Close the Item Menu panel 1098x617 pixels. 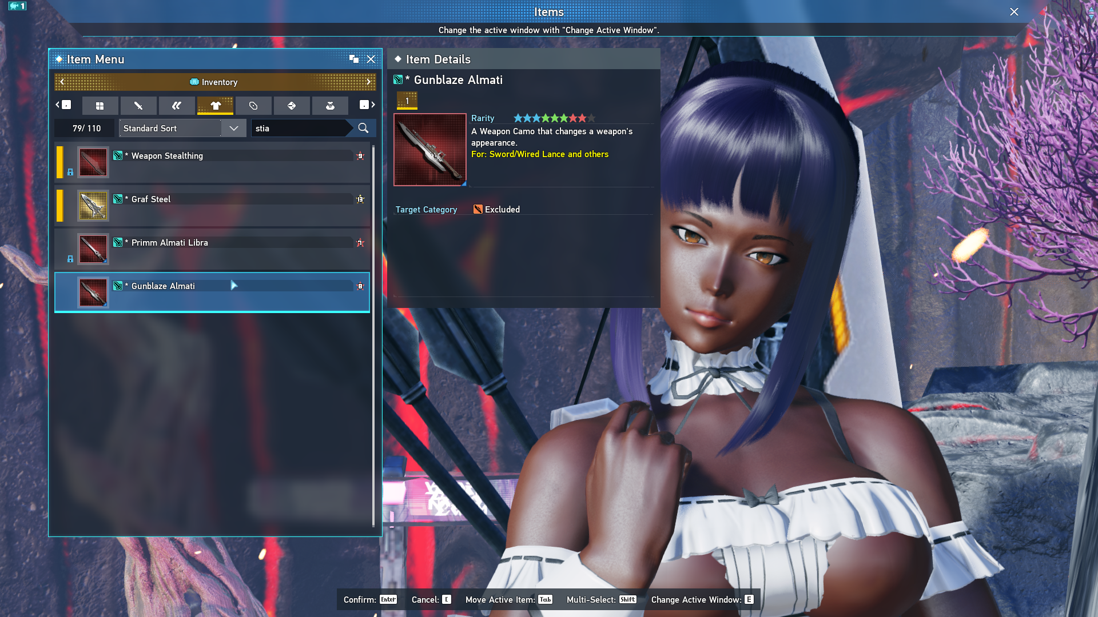pos(371,59)
